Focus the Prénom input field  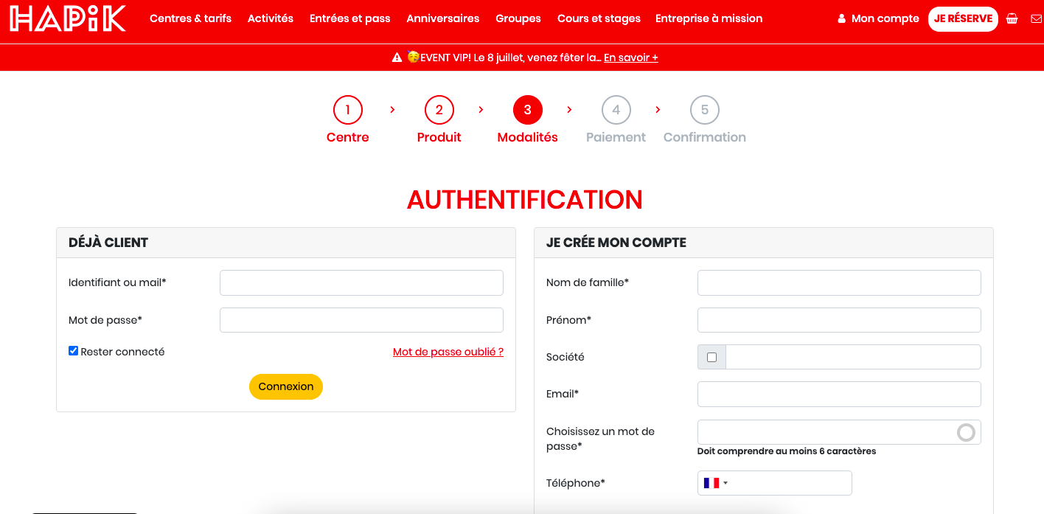point(839,320)
